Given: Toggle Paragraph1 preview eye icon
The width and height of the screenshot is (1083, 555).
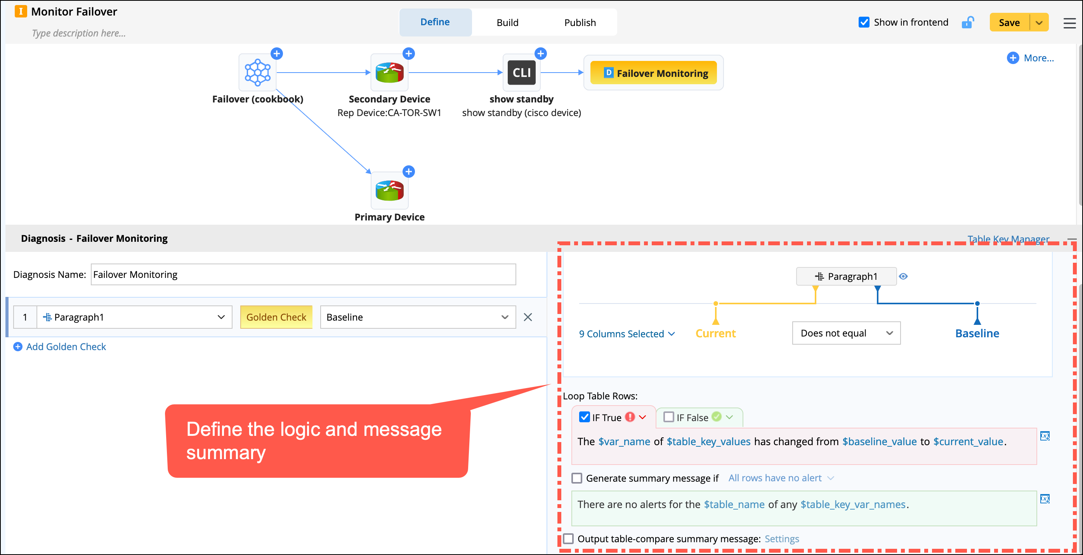Looking at the screenshot, I should [x=903, y=276].
